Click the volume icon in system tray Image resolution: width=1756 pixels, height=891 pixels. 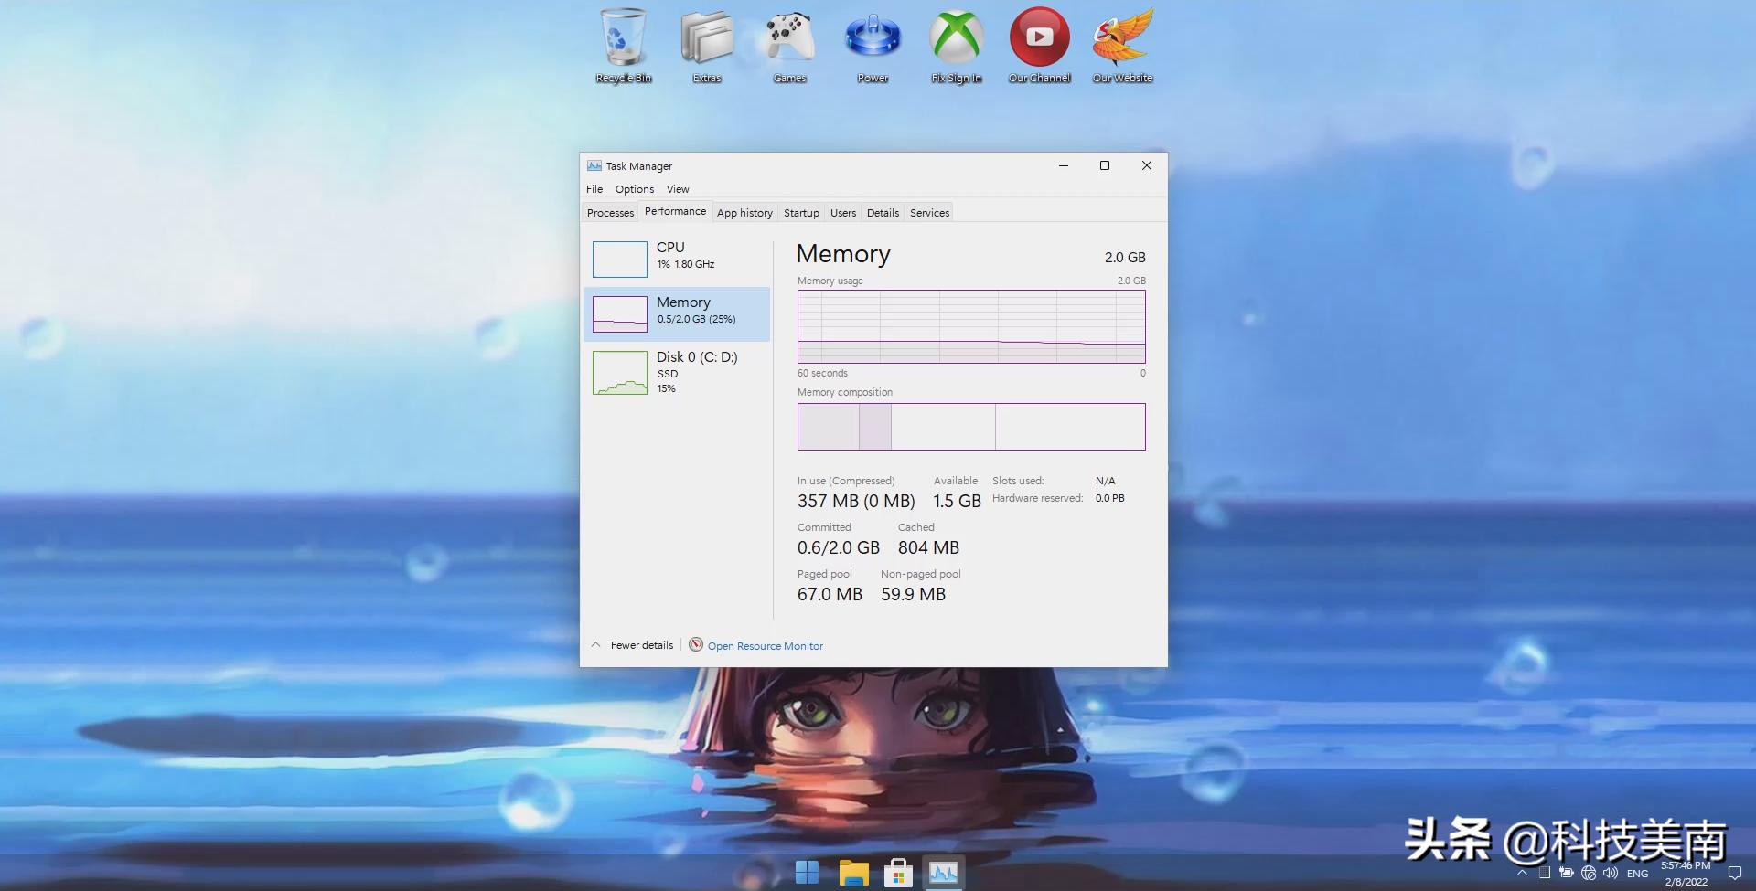tap(1611, 872)
